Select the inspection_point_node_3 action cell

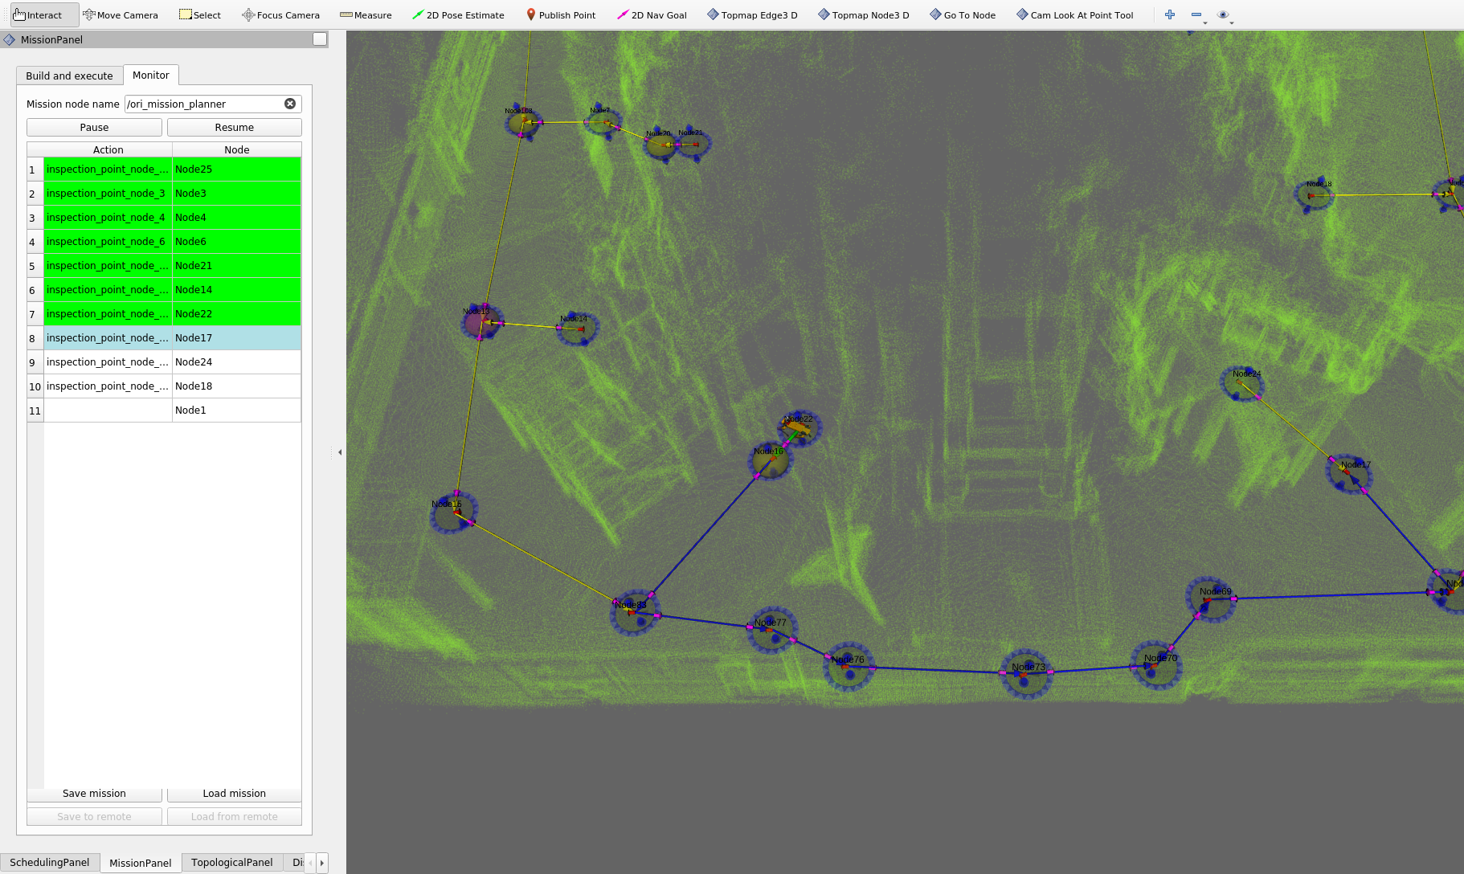pos(108,194)
